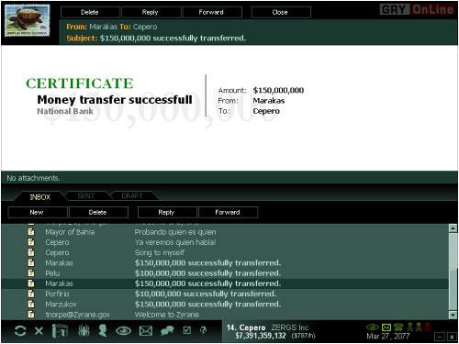Delete the open message using top Delete

pyautogui.click(x=90, y=12)
